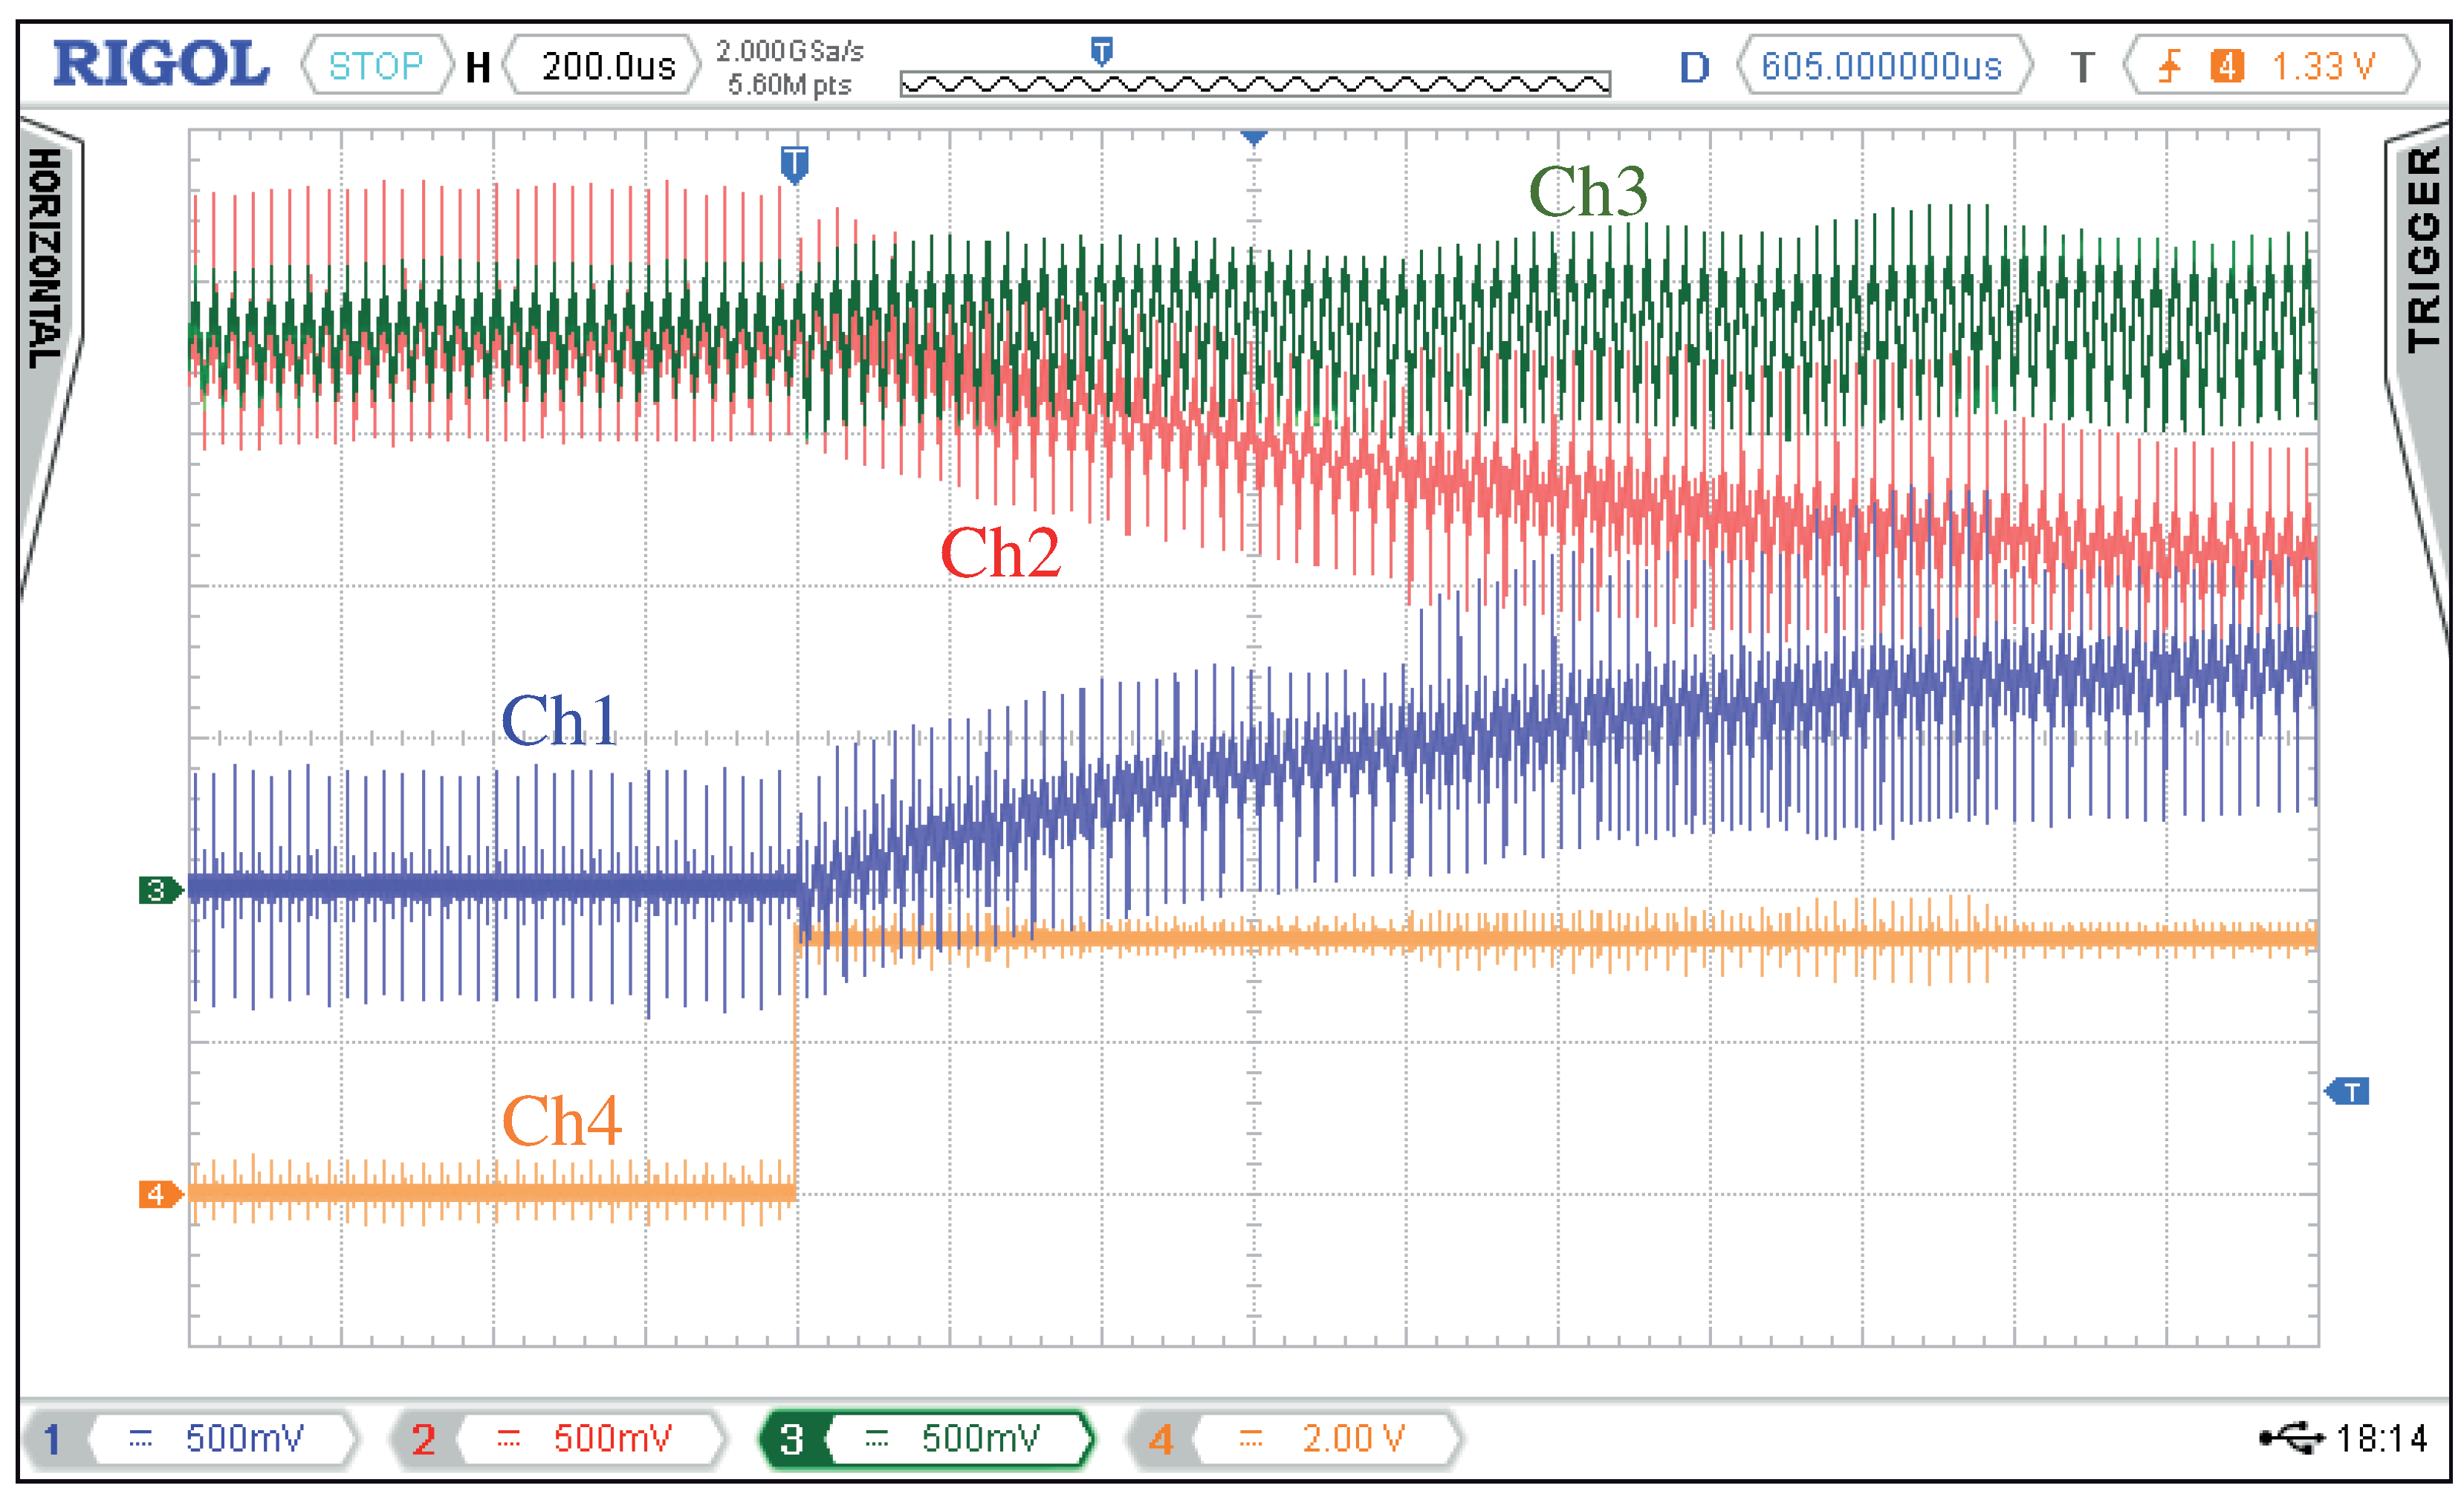The height and width of the screenshot is (1494, 2464).
Task: Toggle channel 2 500mV indicator
Action: (x=557, y=1439)
